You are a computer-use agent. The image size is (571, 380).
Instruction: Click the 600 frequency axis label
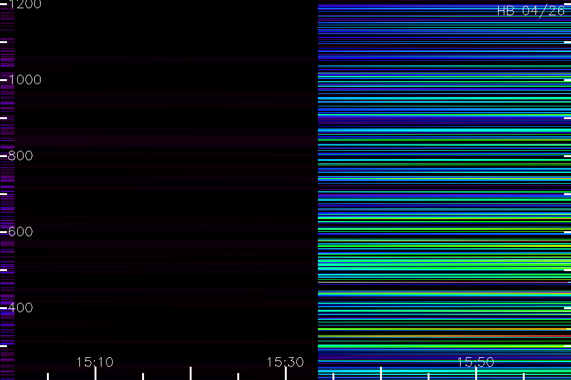point(20,232)
